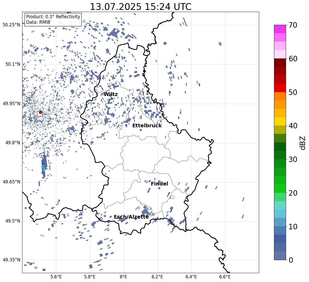The width and height of the screenshot is (309, 282).
Task: Click the cyan radar echo southwest of radar
Action: [x=43, y=168]
